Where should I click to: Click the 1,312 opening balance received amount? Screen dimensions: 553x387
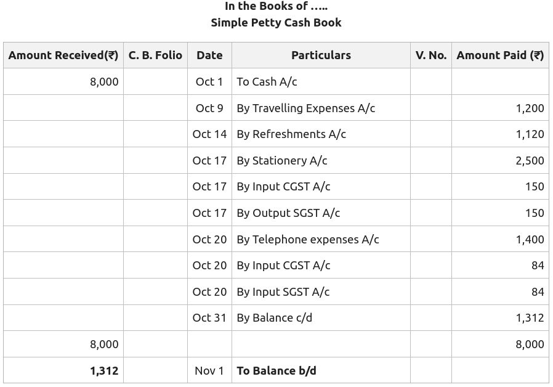[104, 371]
